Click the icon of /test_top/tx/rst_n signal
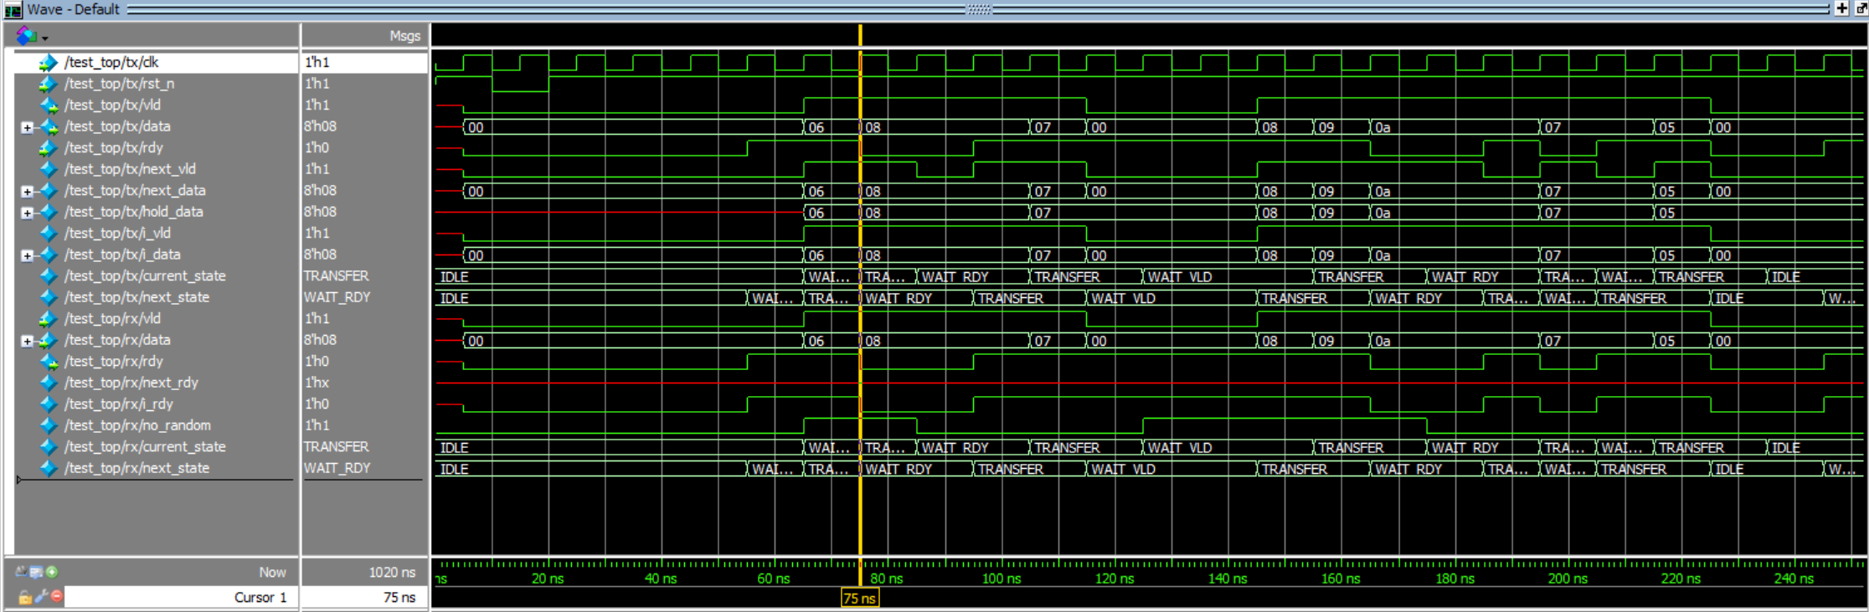The height and width of the screenshot is (612, 1869). pos(49,84)
